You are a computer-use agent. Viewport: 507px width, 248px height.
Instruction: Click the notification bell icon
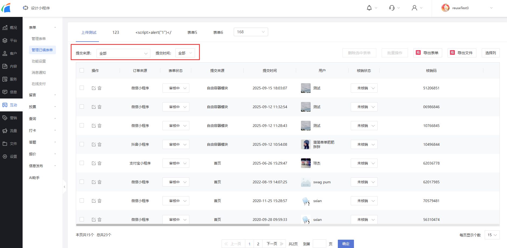(369, 8)
